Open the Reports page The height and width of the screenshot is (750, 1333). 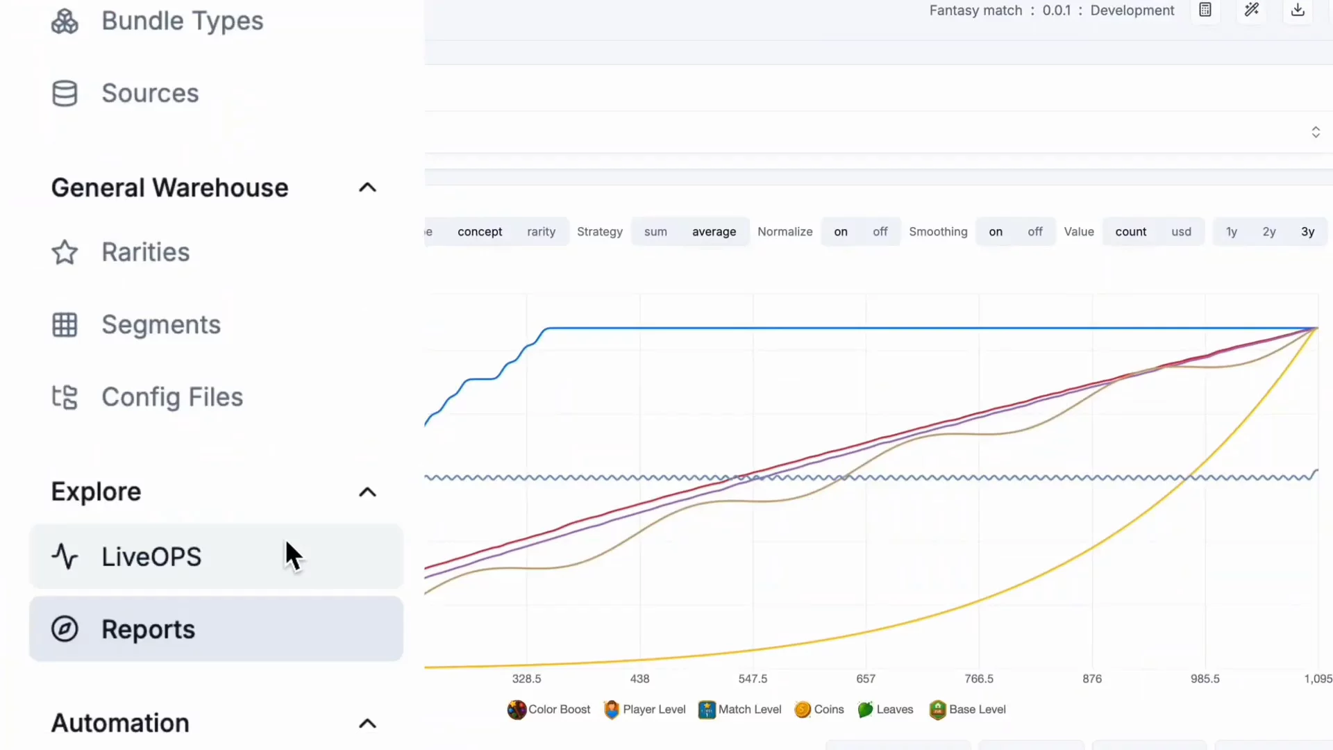(x=216, y=629)
